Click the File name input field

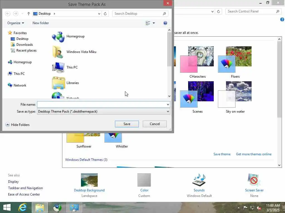102,105
